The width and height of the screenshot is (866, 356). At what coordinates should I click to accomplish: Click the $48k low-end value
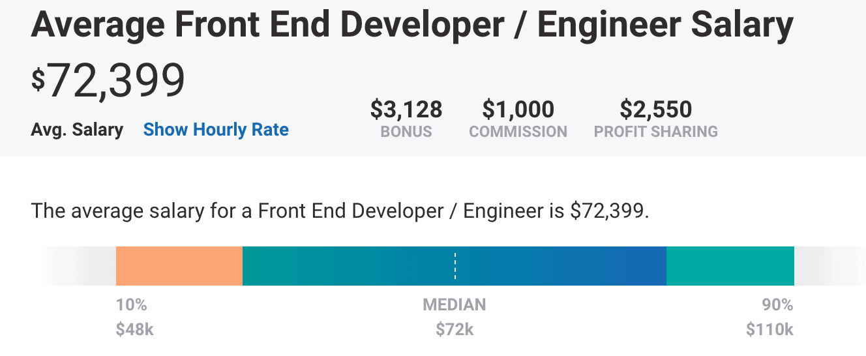tap(135, 329)
